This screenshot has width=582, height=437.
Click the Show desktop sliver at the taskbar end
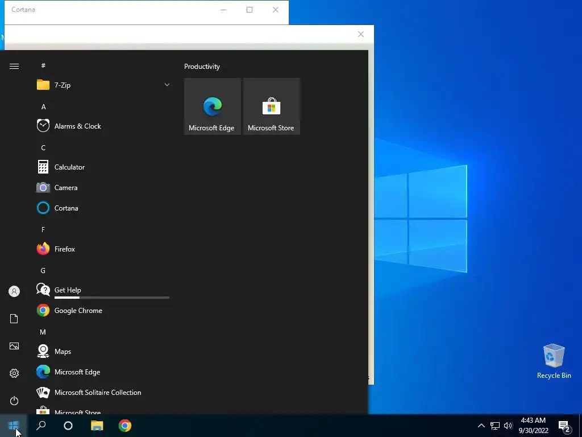(x=580, y=426)
